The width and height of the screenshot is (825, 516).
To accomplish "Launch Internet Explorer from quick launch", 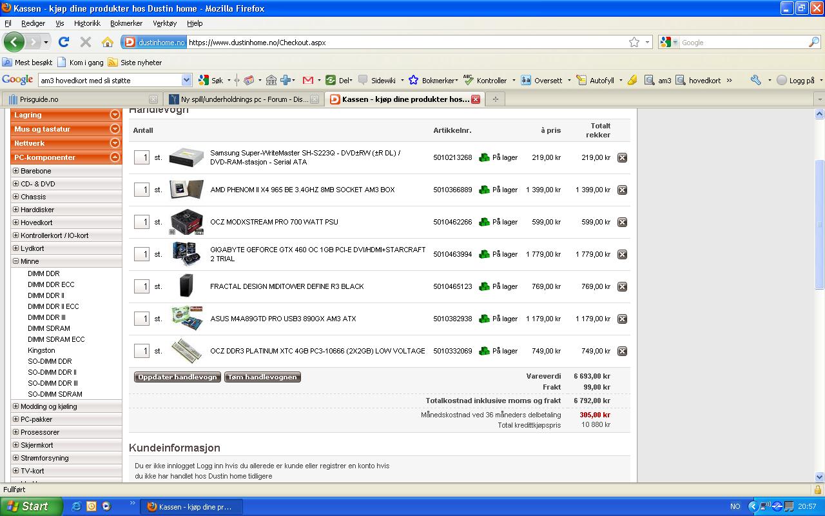I will 76,506.
